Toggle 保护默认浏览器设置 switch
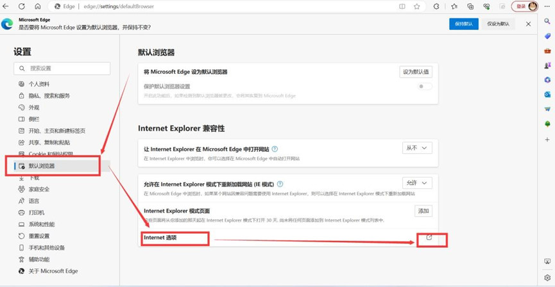 click(x=425, y=86)
